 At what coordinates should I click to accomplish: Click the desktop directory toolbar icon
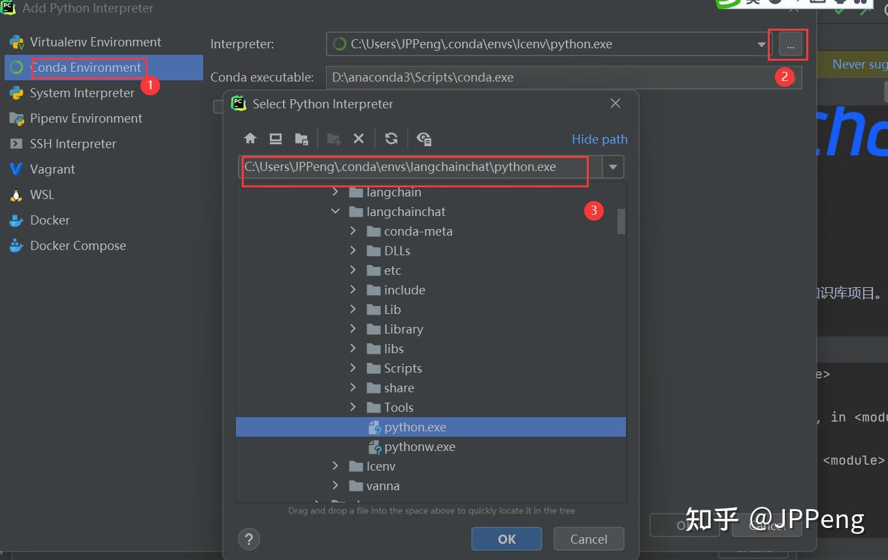point(276,138)
